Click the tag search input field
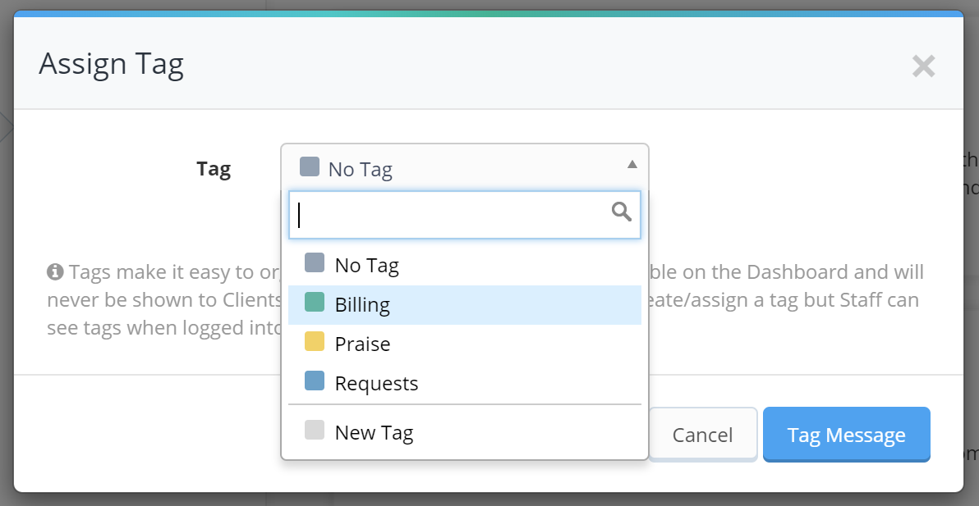This screenshot has width=979, height=506. [465, 215]
